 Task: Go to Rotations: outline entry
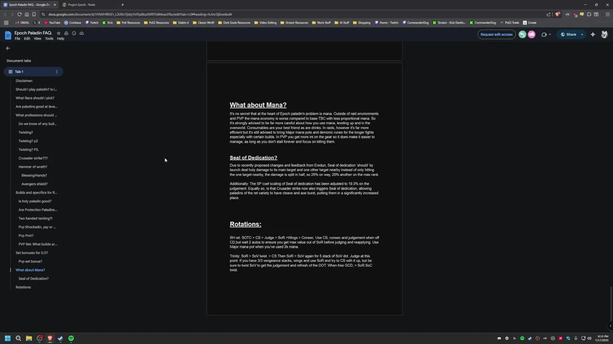pyautogui.click(x=23, y=287)
